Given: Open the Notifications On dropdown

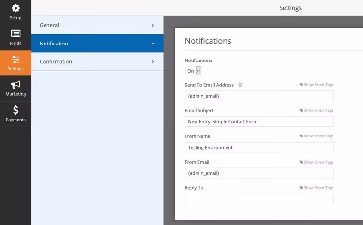Looking at the screenshot, I should pos(193,71).
